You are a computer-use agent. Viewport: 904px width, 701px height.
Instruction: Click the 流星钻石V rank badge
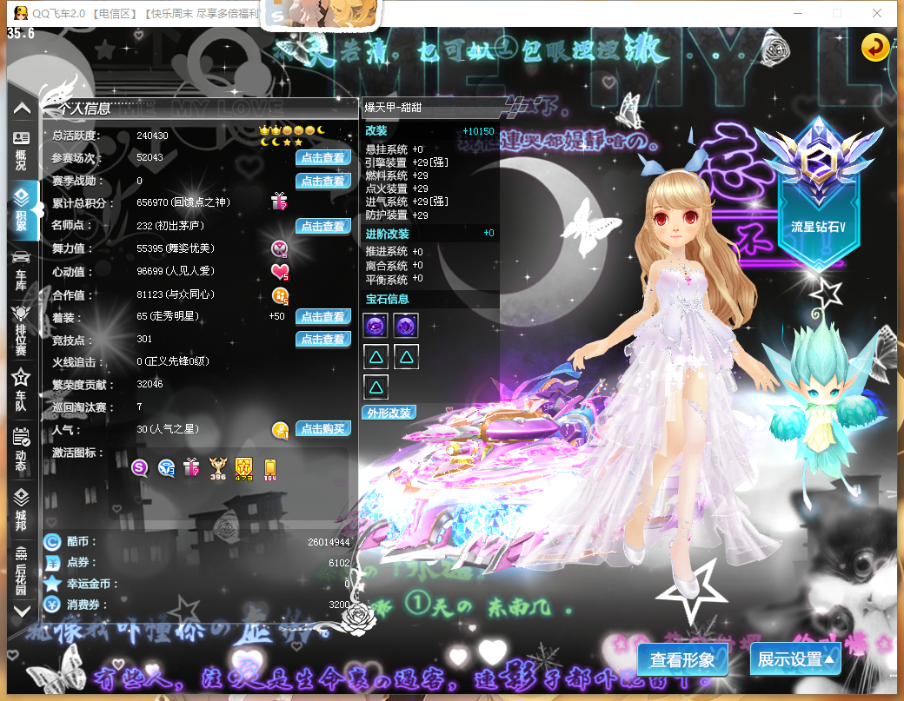(818, 195)
